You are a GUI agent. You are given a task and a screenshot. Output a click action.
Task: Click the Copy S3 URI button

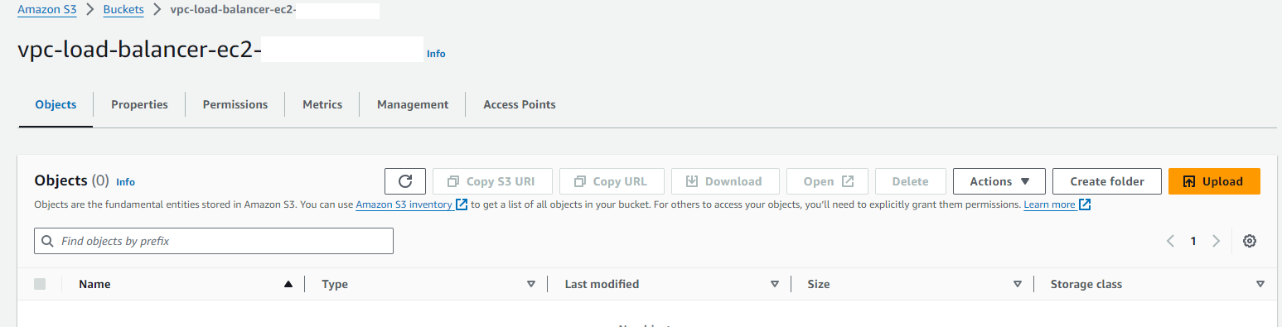click(492, 181)
